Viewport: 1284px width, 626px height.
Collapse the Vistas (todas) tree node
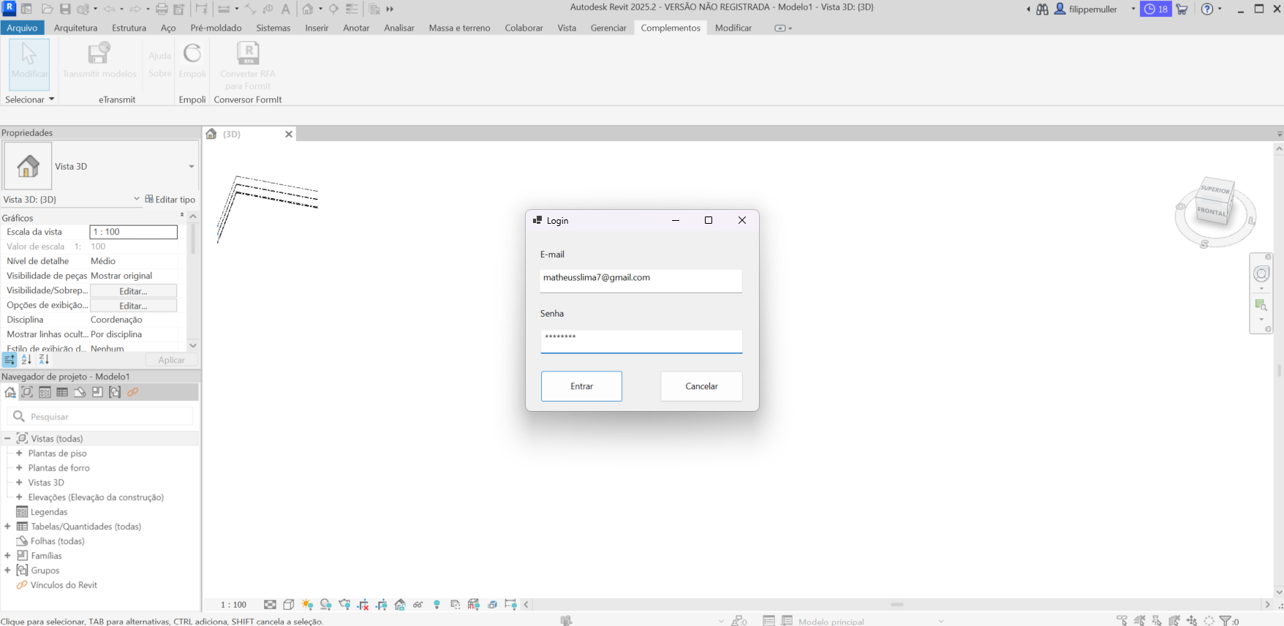pos(7,438)
